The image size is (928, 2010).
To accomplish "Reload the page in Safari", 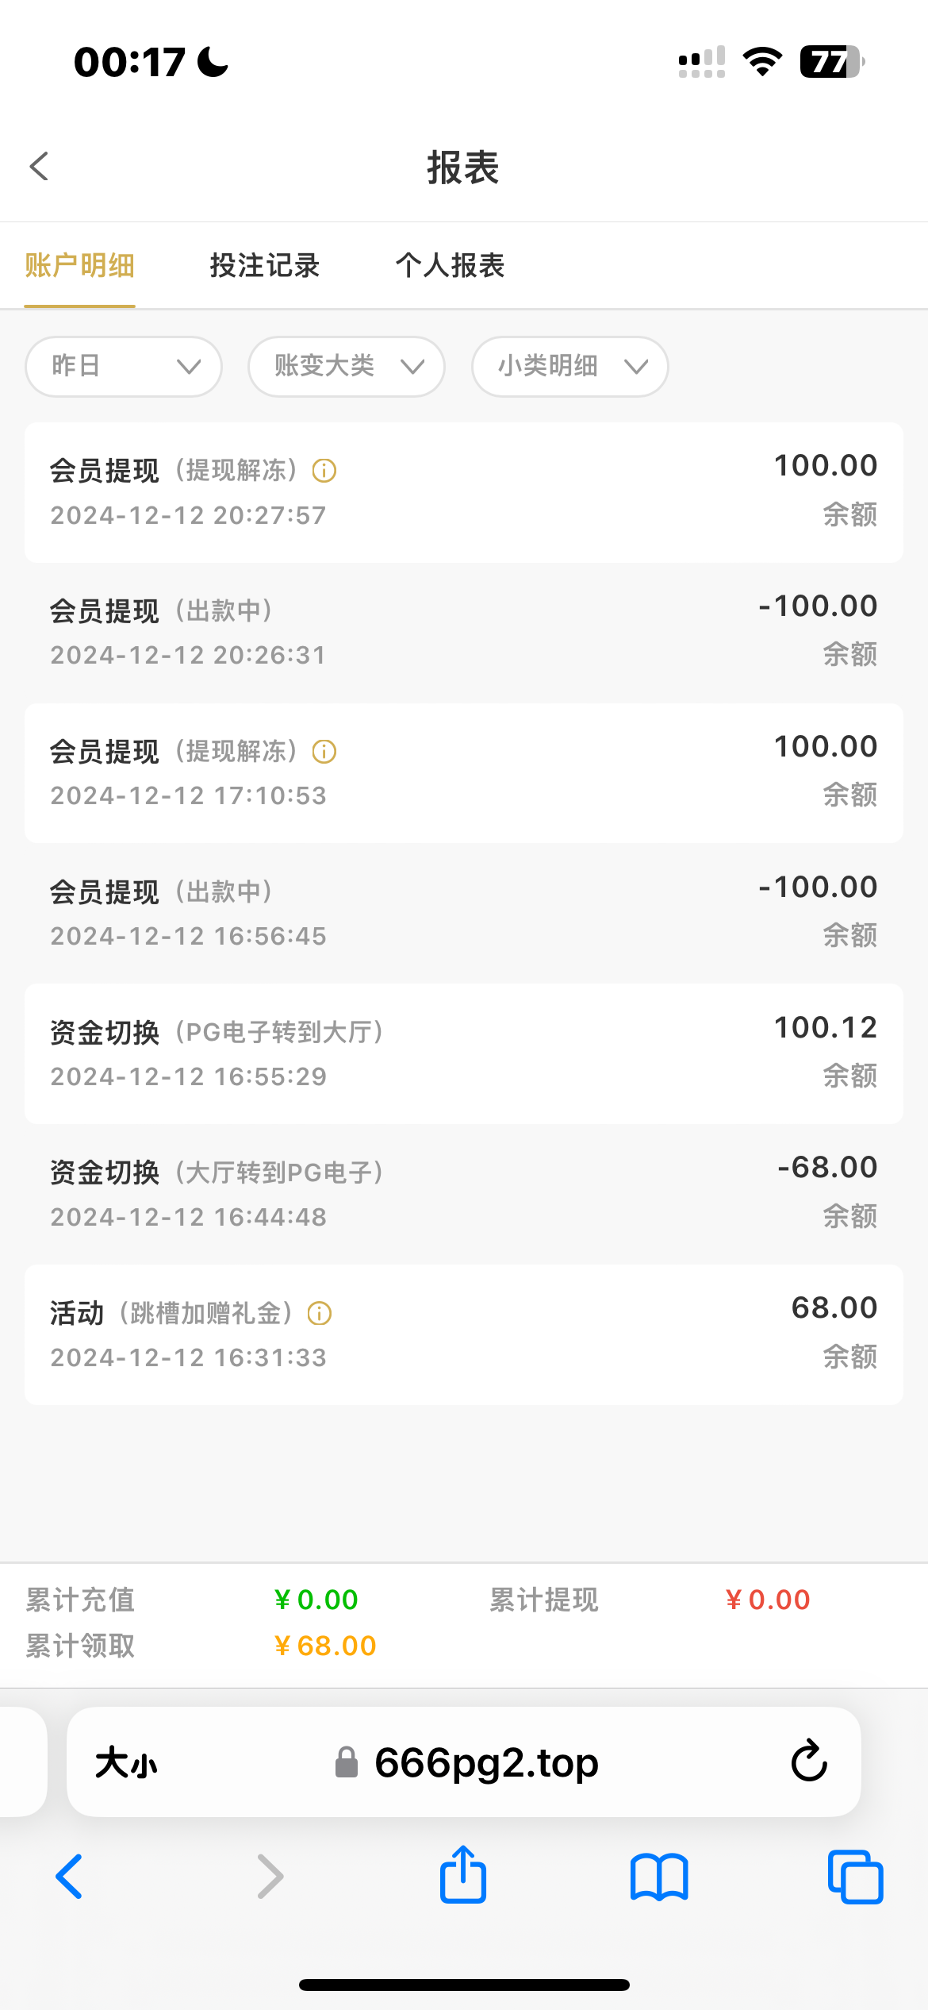I will [808, 1762].
